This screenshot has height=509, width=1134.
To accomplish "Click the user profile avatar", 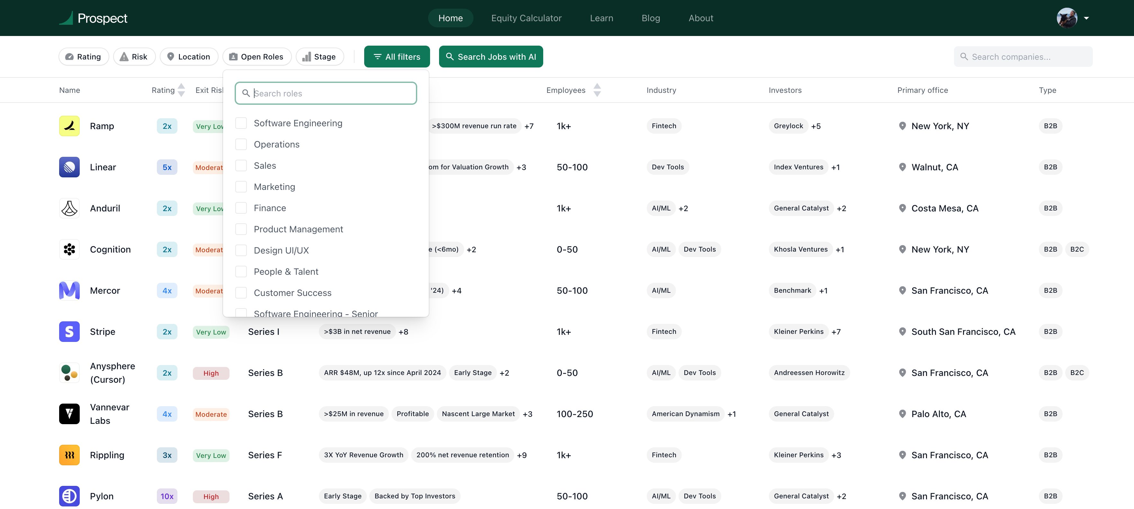I will point(1066,18).
